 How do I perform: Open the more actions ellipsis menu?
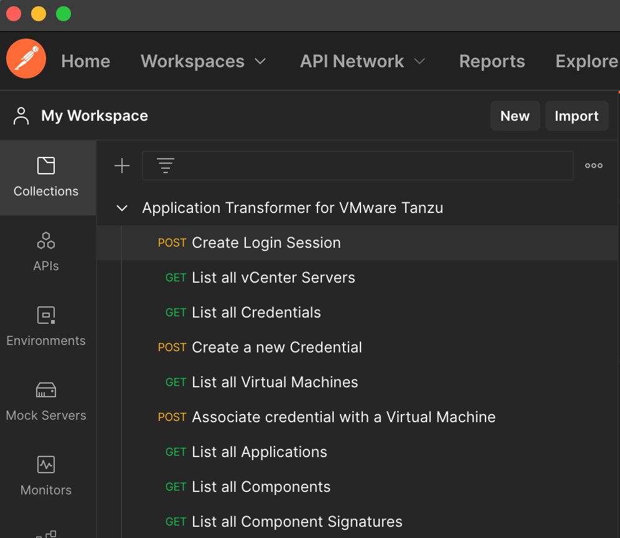[593, 165]
